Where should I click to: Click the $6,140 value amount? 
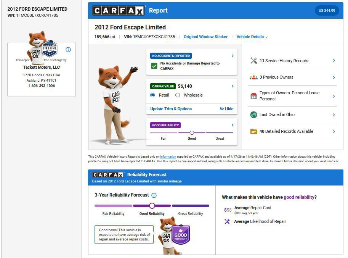coord(185,86)
